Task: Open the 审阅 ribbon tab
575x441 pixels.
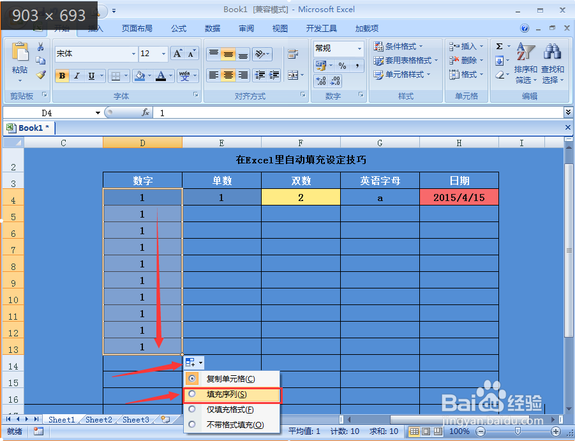Action: [x=246, y=29]
